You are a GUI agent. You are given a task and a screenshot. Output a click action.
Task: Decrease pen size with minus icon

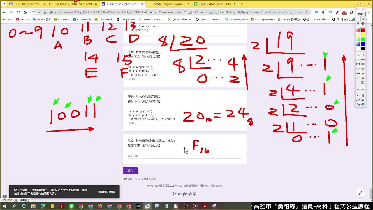pyautogui.click(x=363, y=89)
